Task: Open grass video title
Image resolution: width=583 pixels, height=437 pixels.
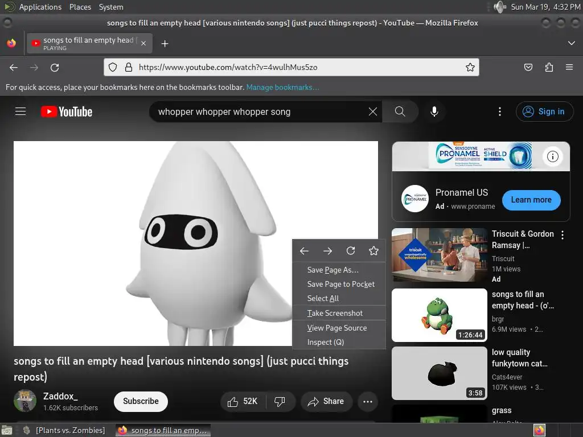Action: pyautogui.click(x=502, y=411)
